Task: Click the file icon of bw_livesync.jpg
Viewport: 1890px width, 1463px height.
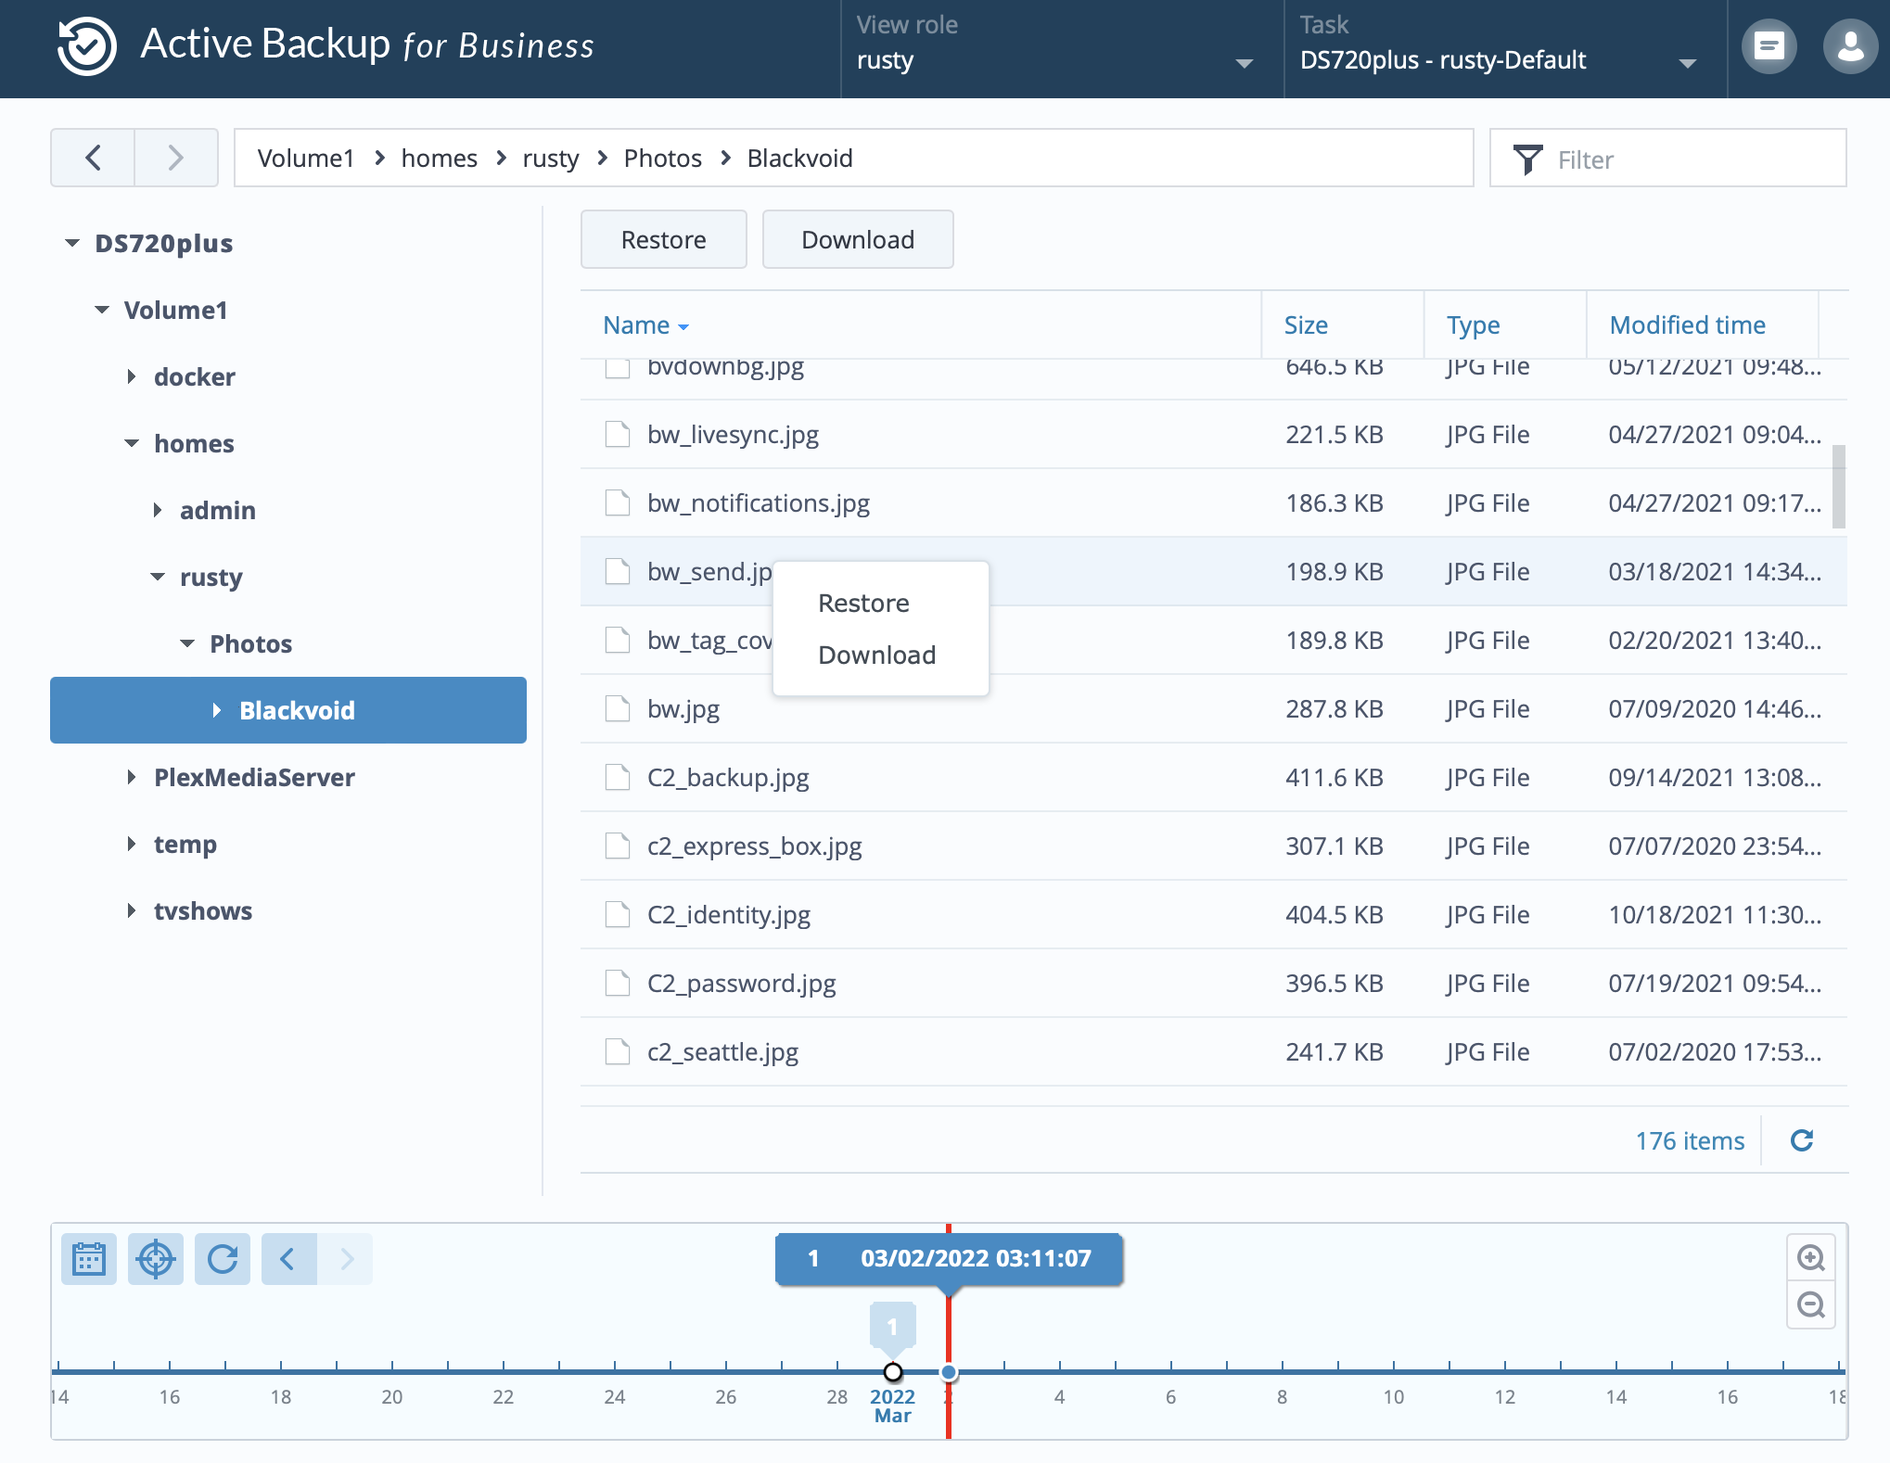Action: coord(618,434)
